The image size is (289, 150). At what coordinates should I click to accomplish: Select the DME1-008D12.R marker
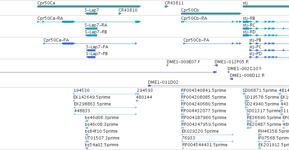tap(232, 79)
